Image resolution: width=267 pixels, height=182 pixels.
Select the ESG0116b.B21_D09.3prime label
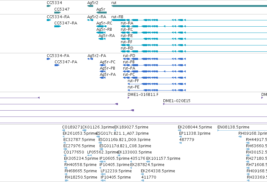tap(125, 140)
